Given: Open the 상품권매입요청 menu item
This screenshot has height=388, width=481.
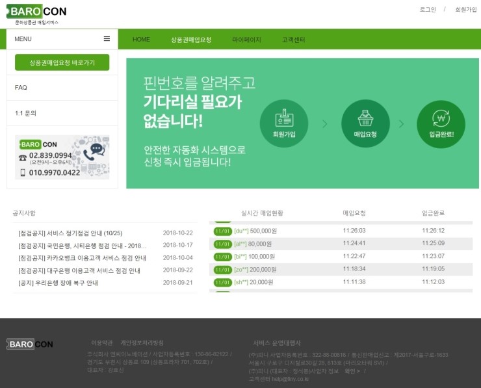Looking at the screenshot, I should pyautogui.click(x=191, y=40).
